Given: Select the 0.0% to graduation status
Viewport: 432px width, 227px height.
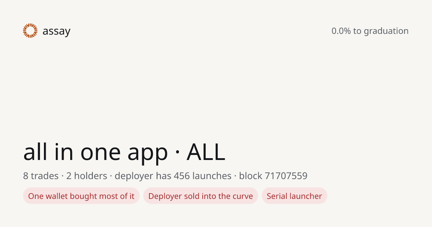Looking at the screenshot, I should (x=370, y=31).
